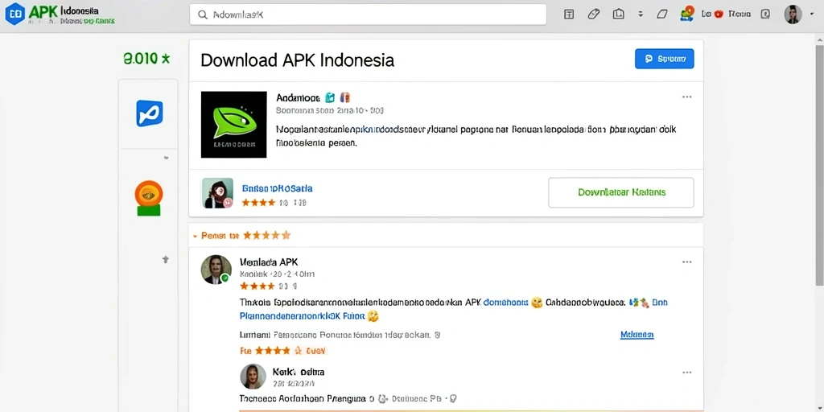This screenshot has width=824, height=412.
Task: Open the three-dot menu for Nerk adtra review
Action: [x=687, y=372]
